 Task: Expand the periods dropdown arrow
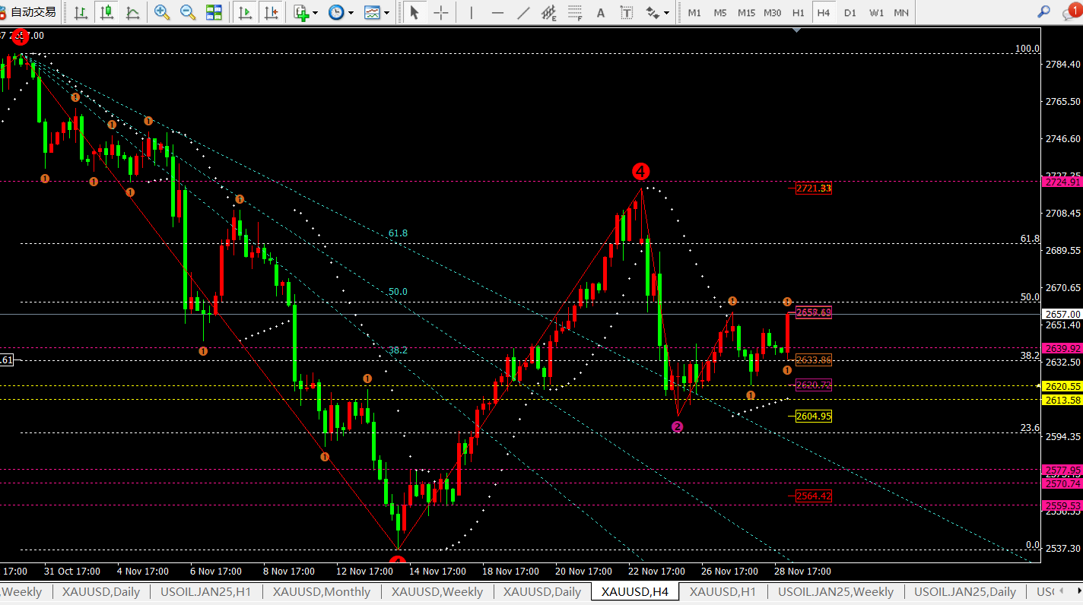pyautogui.click(x=351, y=12)
